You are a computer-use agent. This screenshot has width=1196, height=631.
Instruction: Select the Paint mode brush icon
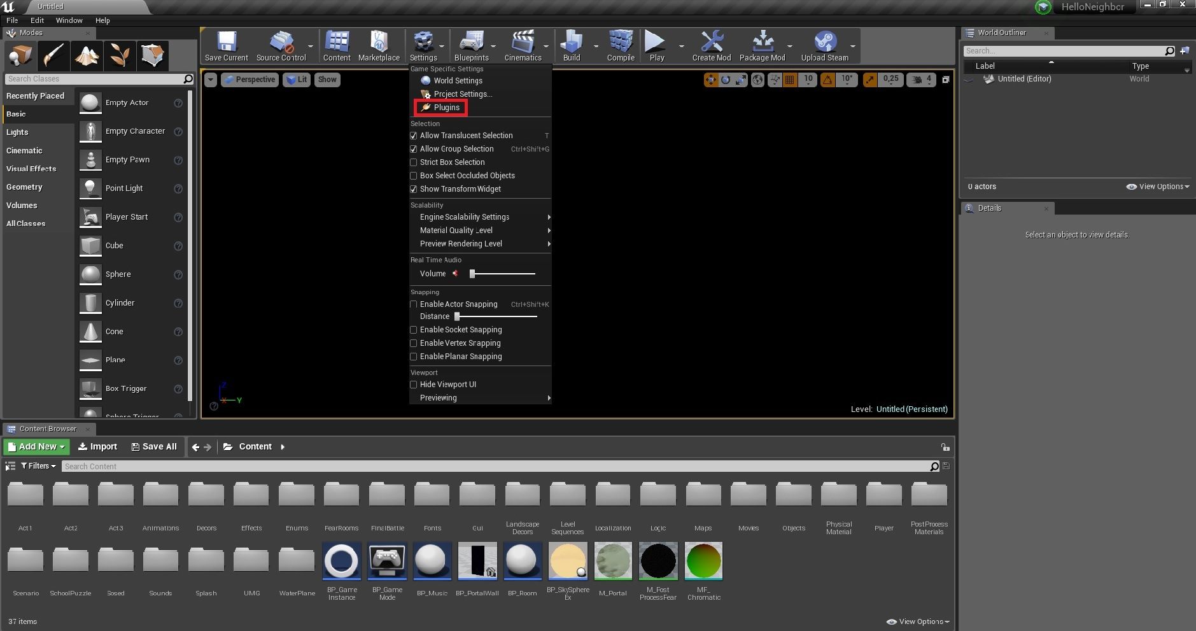[53, 55]
